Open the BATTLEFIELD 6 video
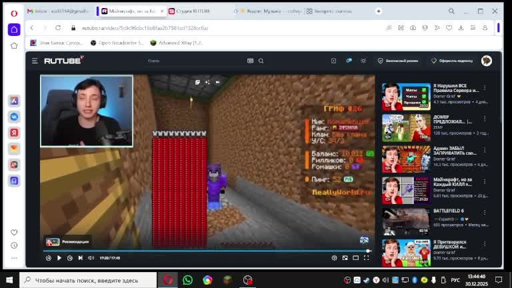The height and width of the screenshot is (288, 512). pos(406,221)
